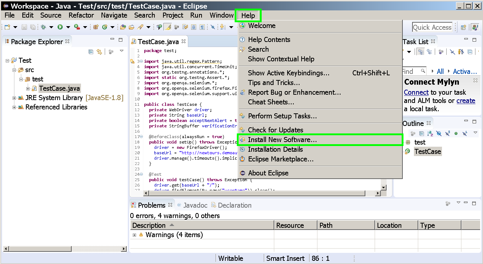Viewport: 483px width, 264px height.
Task: Click the green Run button icon
Action: [60, 27]
